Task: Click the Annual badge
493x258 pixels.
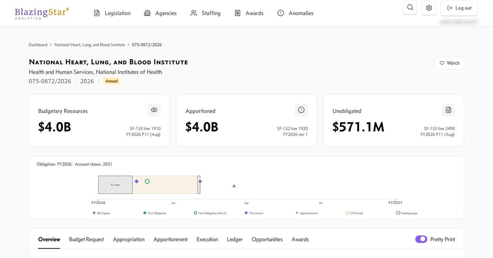Action: (x=112, y=81)
